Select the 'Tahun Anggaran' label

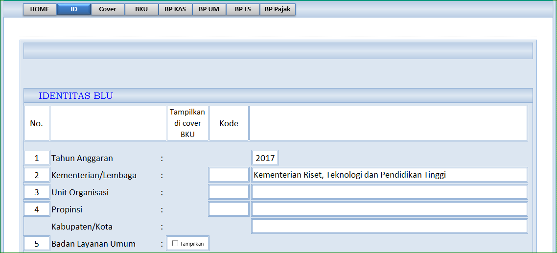tap(82, 159)
